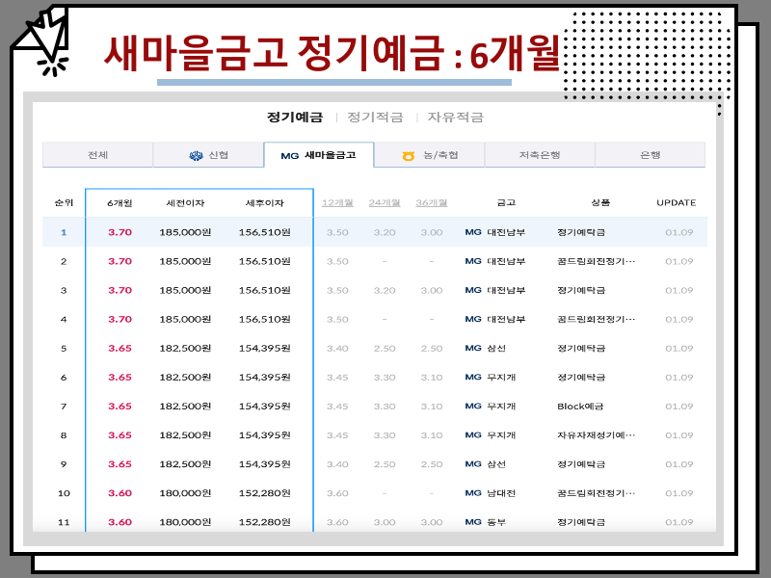Select the 전체 institution tab
Viewport: 771px width, 578px height.
coord(98,155)
